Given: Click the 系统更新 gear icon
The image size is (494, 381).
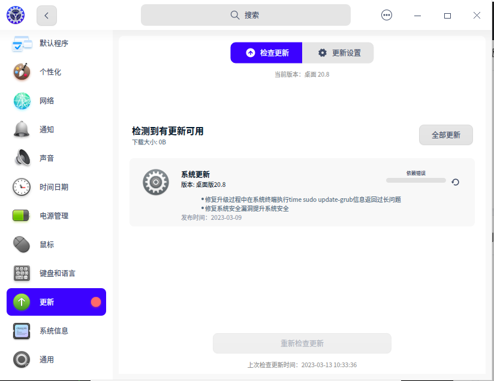Looking at the screenshot, I should 156,182.
